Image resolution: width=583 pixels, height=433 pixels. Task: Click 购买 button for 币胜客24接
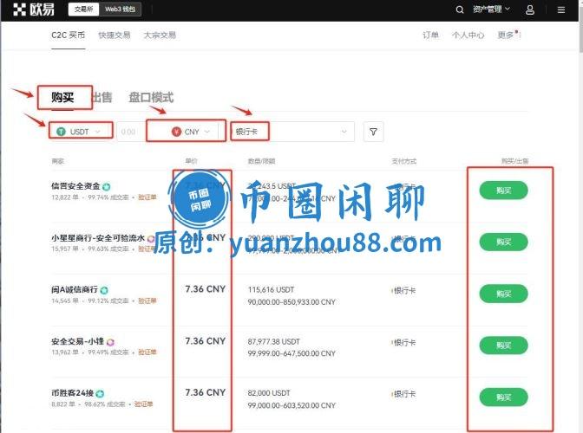click(x=503, y=397)
